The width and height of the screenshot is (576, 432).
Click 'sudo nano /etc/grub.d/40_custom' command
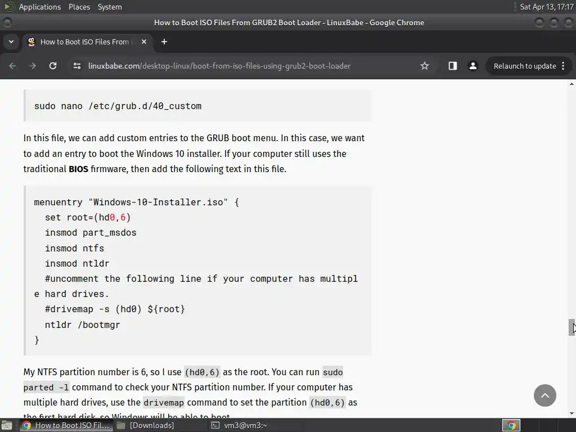pos(118,106)
